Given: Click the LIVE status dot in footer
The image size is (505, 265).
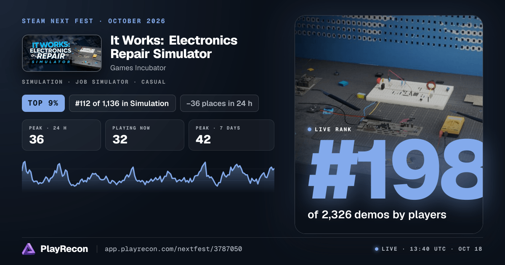Looking at the screenshot, I should pyautogui.click(x=377, y=249).
